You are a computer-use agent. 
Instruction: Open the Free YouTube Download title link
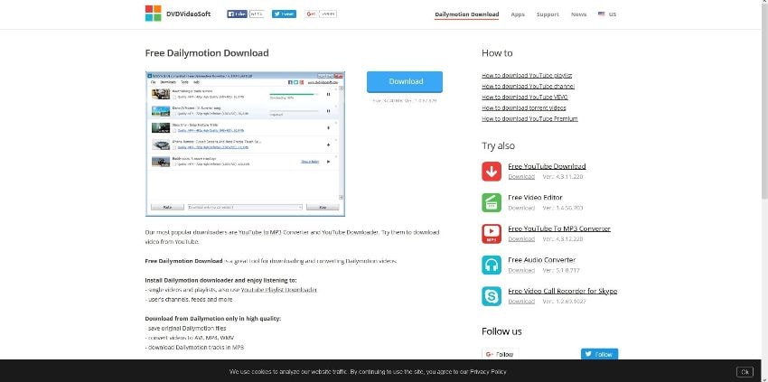pyautogui.click(x=547, y=166)
